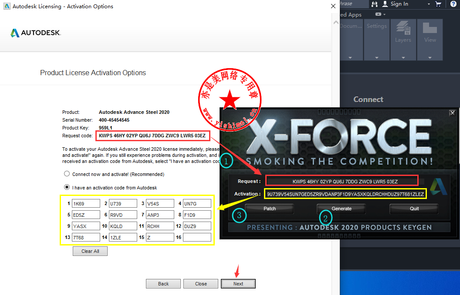The image size is (460, 295).
Task: Click the ribbon minimize toggle button
Action: pyautogui.click(x=379, y=14)
